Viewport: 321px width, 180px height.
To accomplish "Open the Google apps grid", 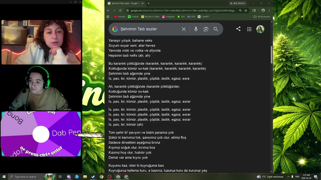I will (x=249, y=29).
